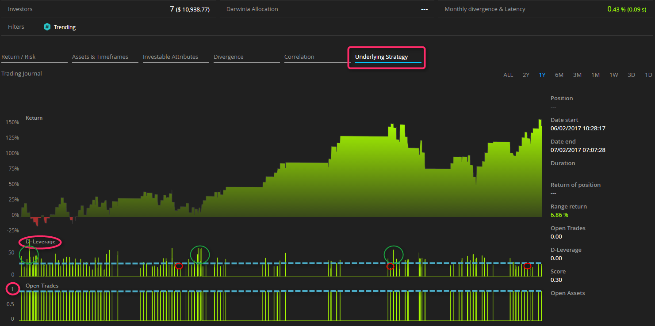This screenshot has height=326, width=655.
Task: Set chart range to 1D
Action: pos(648,75)
